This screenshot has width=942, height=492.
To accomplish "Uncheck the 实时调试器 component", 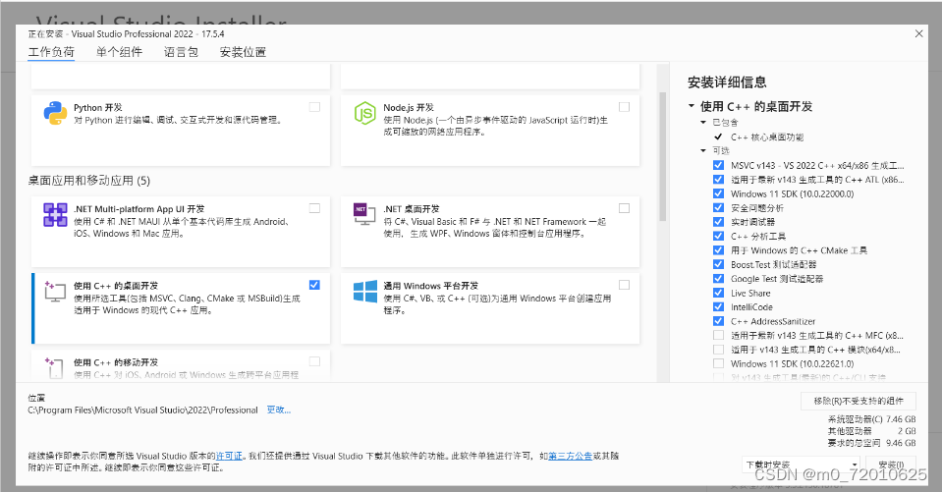I will click(x=718, y=222).
